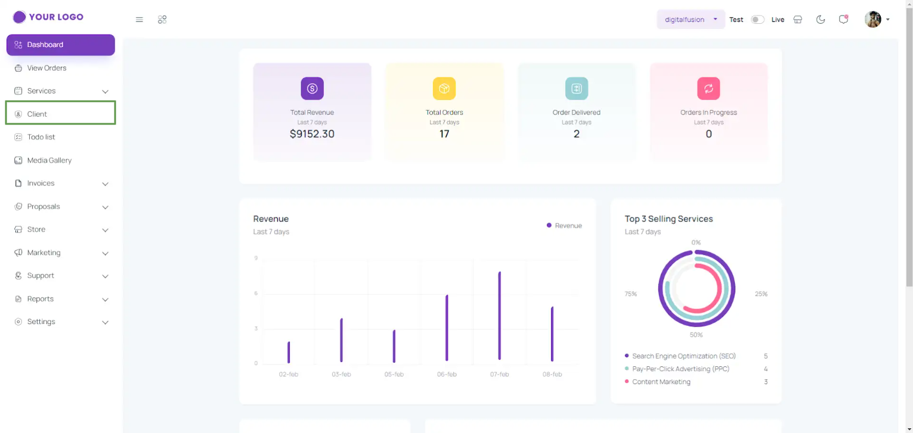Viewport: 913px width, 433px height.
Task: Click the Total Orders package icon
Action: coord(444,88)
